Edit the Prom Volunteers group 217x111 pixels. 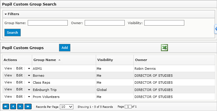(19, 97)
